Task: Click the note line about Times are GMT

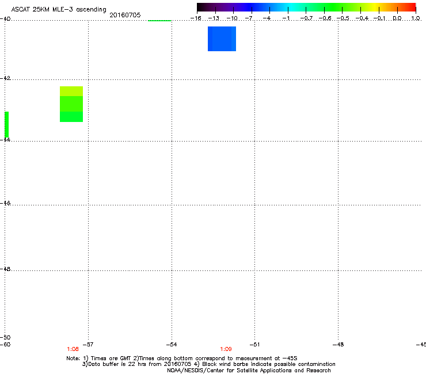Action: (182, 358)
